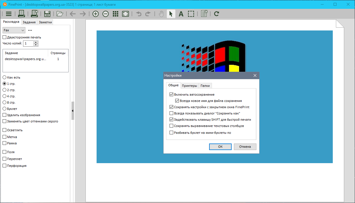Screen dimensions: 355x203
Task: Collapse the side panel with the arrow handle
Action: click(x=73, y=110)
